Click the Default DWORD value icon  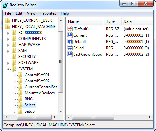point(70,41)
